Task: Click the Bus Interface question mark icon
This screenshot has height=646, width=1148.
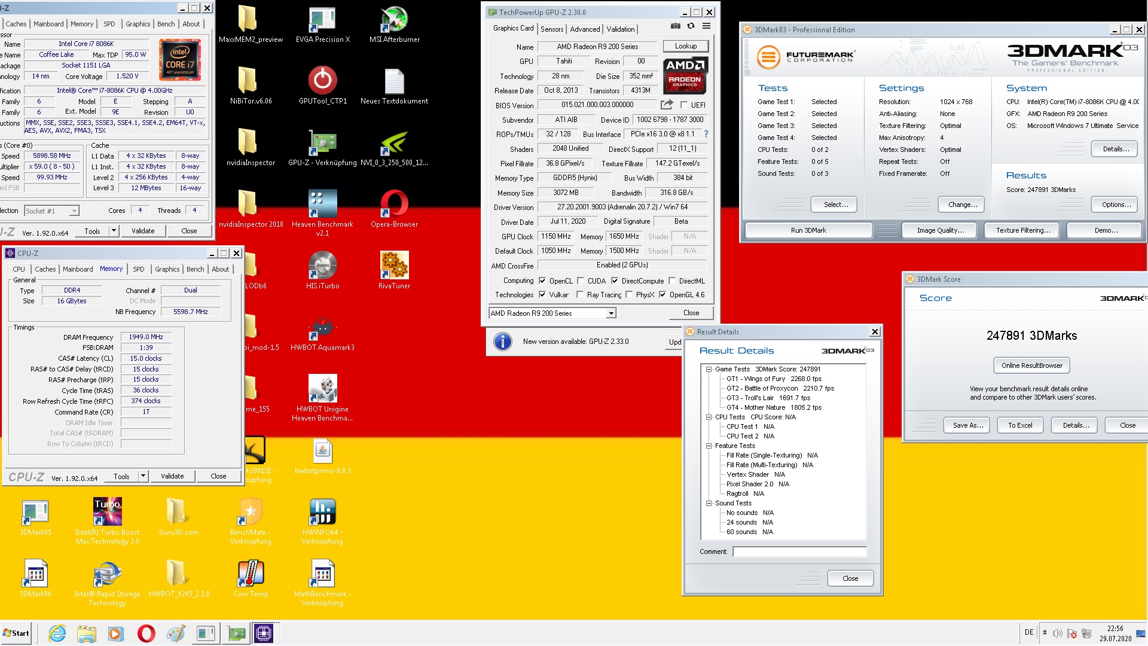Action: [706, 134]
